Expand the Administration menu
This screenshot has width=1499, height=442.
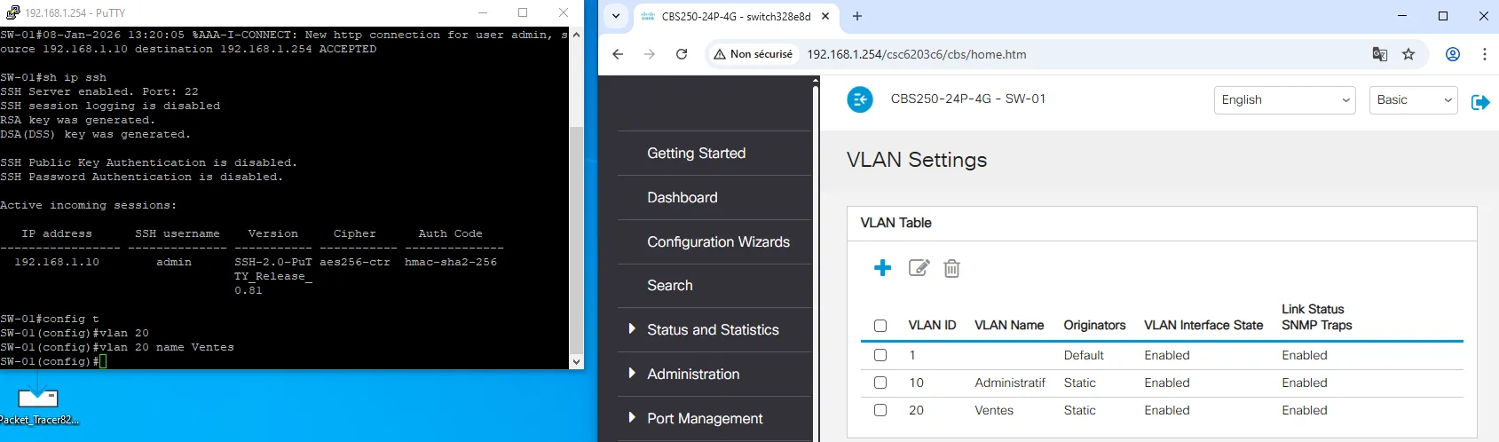click(x=693, y=374)
